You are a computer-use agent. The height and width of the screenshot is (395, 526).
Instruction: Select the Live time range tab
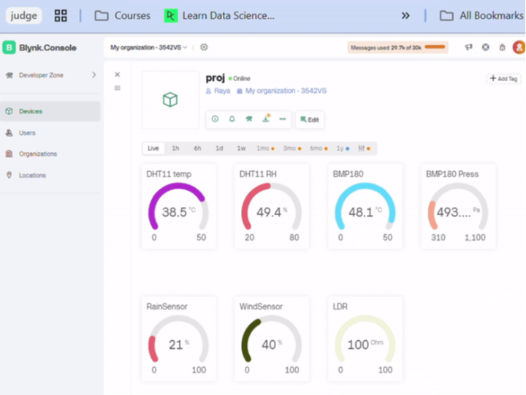click(x=153, y=148)
